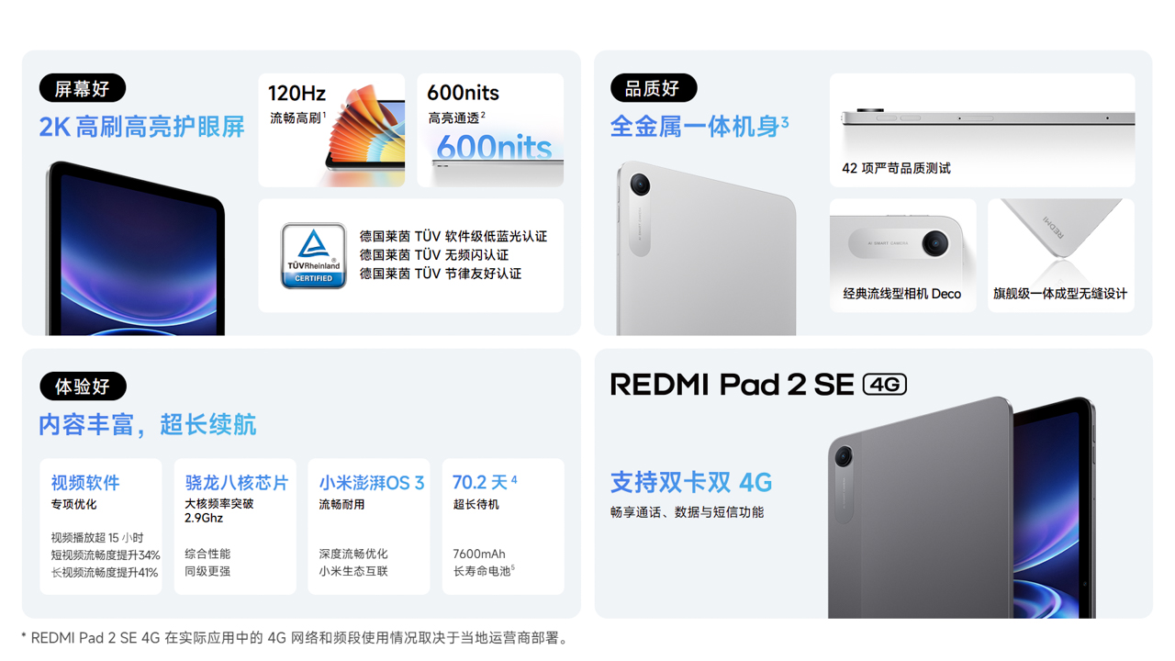Viewport: 1175px width, 661px height.
Task: Click the silver tablet rear camera lens
Action: tap(640, 185)
